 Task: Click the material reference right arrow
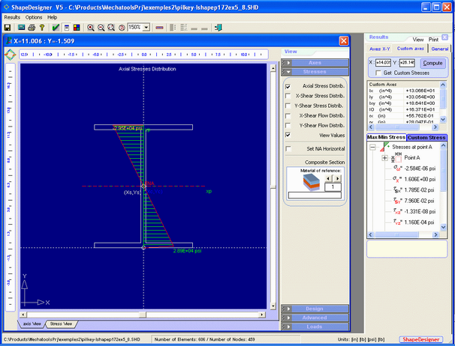tap(337, 178)
